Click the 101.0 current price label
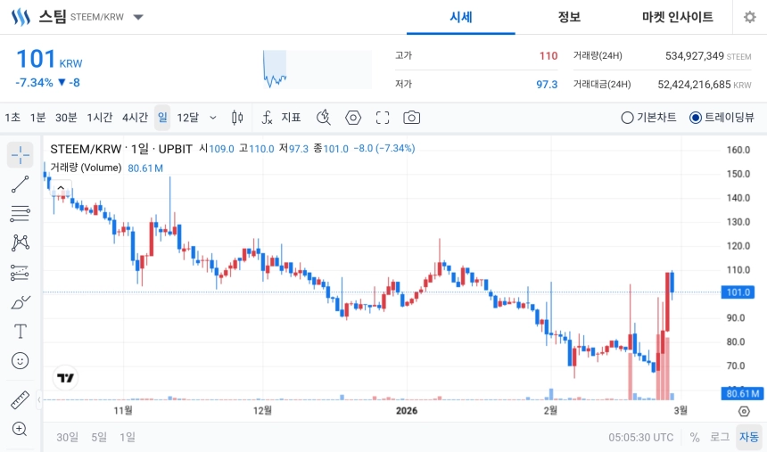 pos(738,292)
